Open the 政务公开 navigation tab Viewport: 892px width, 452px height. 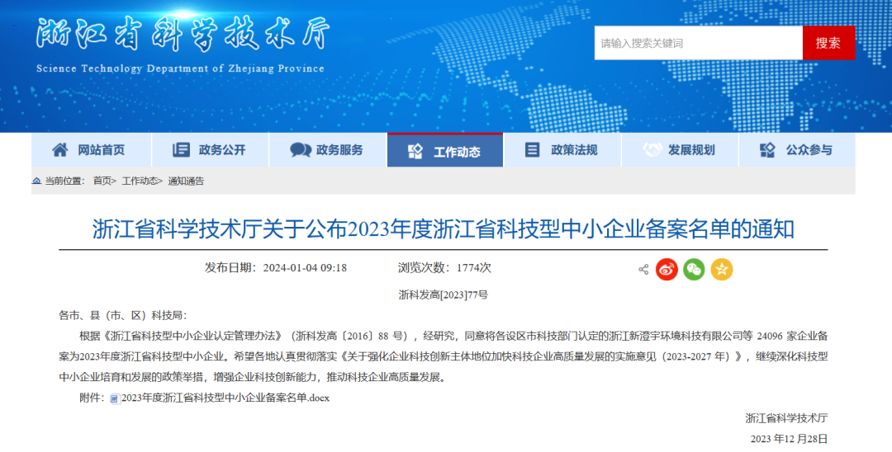tap(210, 150)
